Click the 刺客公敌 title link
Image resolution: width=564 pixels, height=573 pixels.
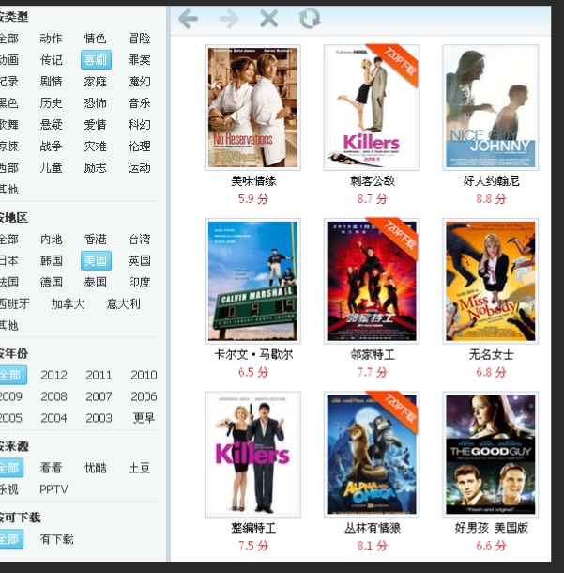(x=373, y=181)
